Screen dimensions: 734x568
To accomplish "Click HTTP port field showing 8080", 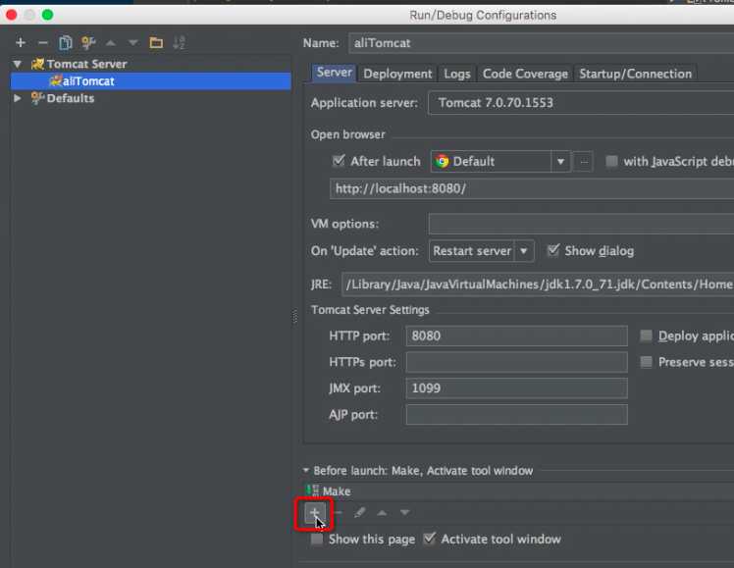I will (x=516, y=336).
